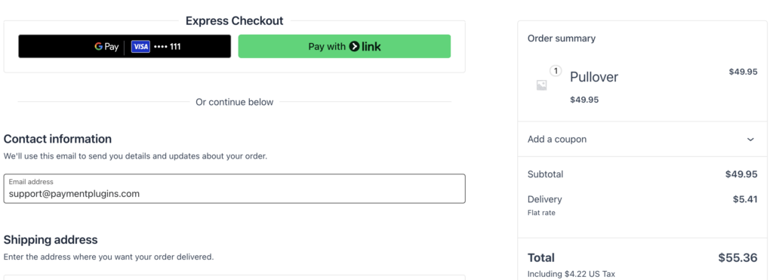The height and width of the screenshot is (280, 773).
Task: Focus the Email address input field
Action: coord(234,189)
